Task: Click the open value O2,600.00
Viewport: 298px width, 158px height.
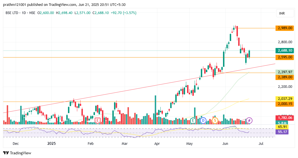Action: pos(46,13)
